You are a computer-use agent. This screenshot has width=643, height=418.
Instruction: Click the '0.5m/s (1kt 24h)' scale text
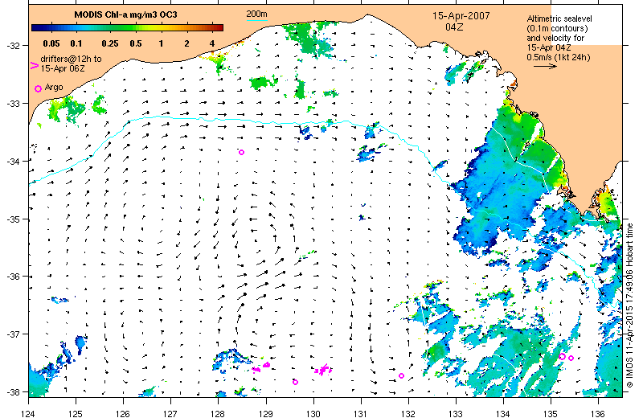[x=559, y=57]
